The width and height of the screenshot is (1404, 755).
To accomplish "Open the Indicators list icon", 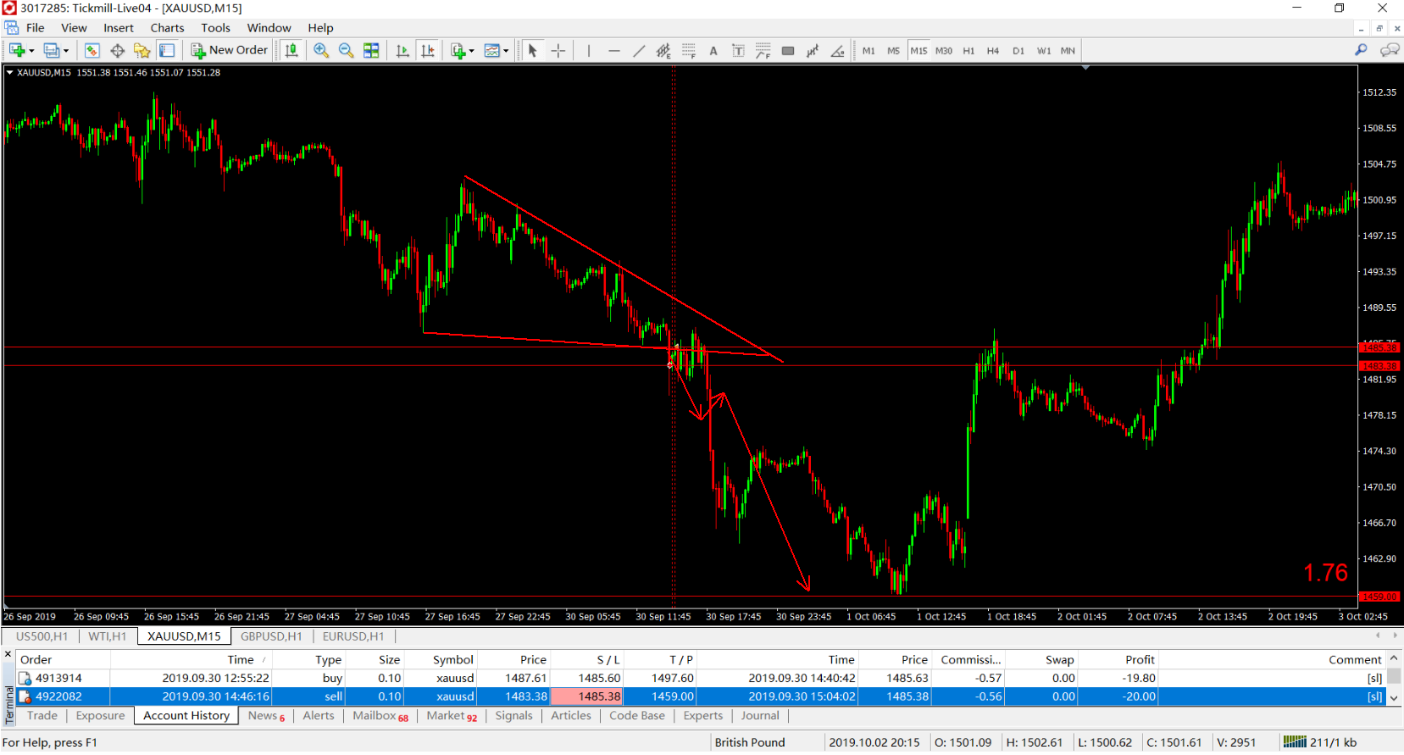I will coord(458,51).
